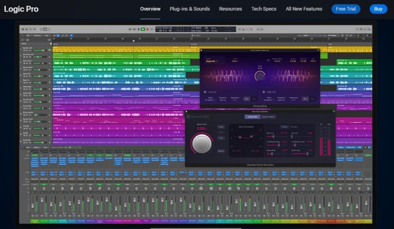
Task: Open the Library icon in control bar
Action: (23, 29)
